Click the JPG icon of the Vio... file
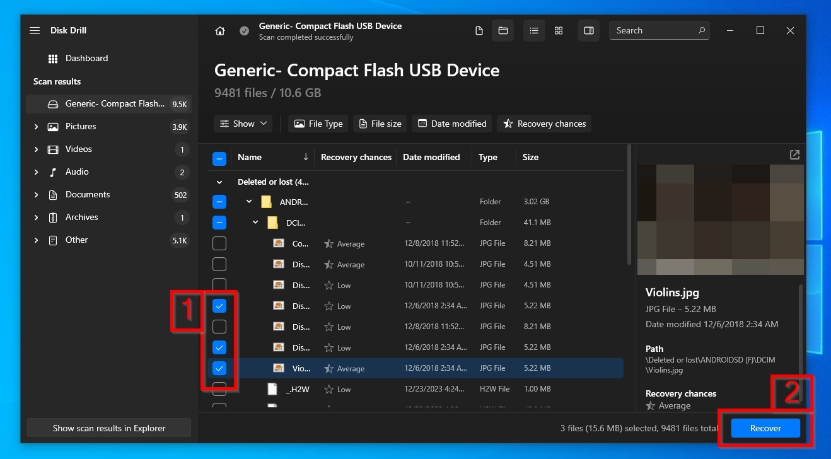This screenshot has width=831, height=459. point(279,368)
